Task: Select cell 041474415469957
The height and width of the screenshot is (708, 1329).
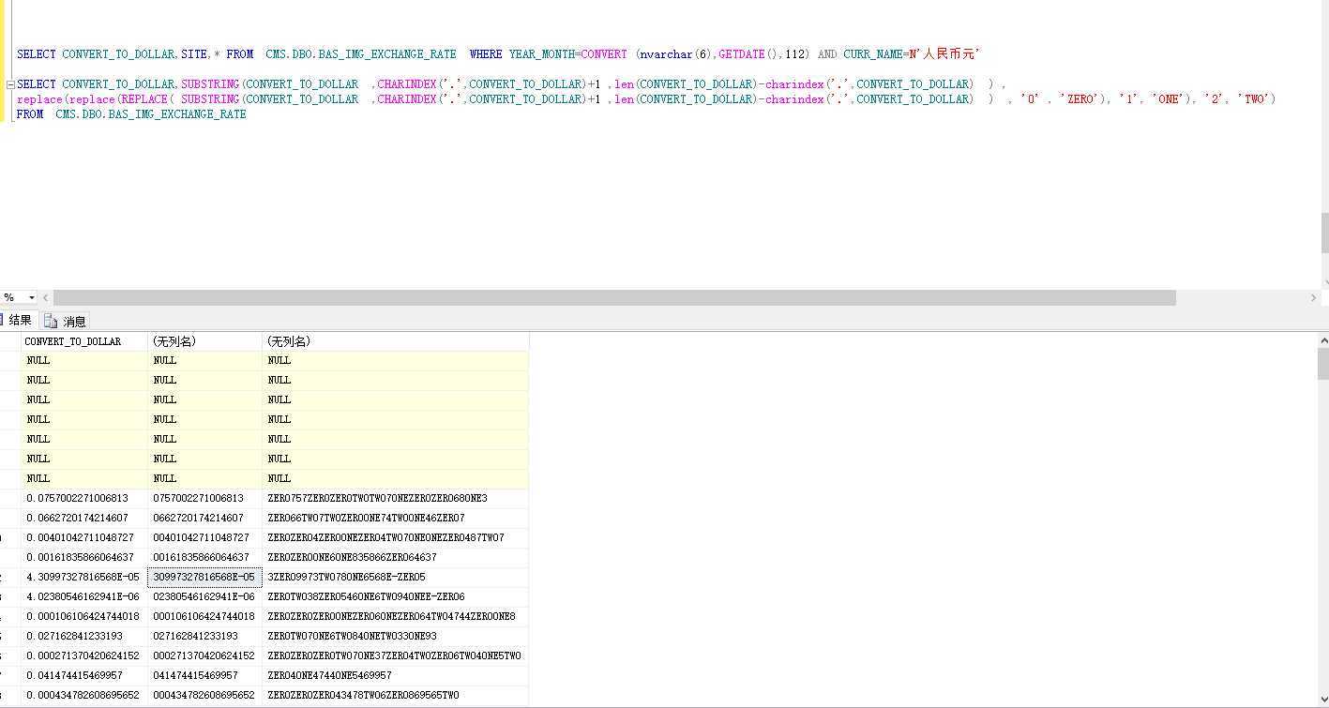Action: (x=204, y=675)
